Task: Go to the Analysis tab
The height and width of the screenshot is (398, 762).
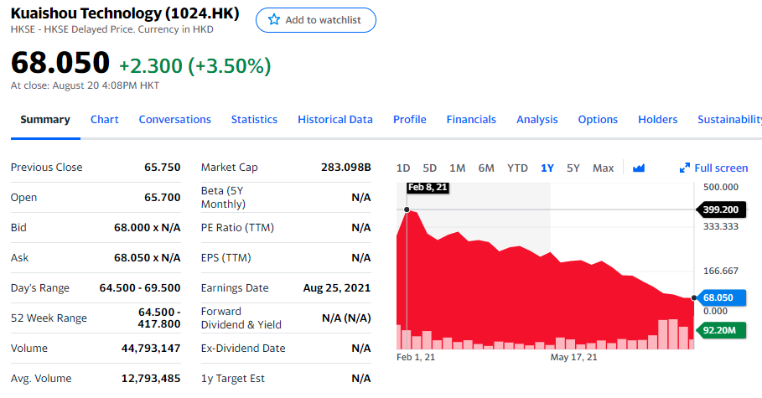Action: pyautogui.click(x=537, y=120)
